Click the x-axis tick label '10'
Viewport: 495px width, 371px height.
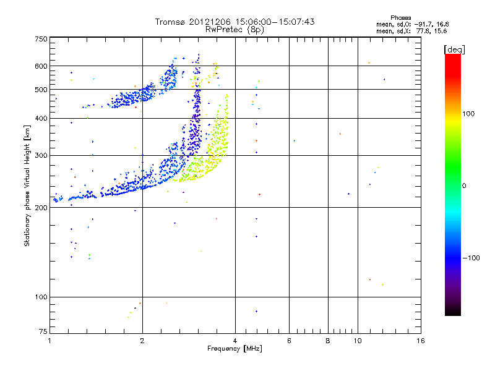[x=358, y=341]
